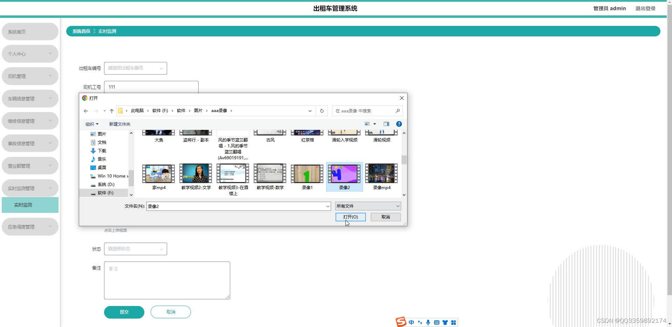
Task: Expand 营业额管理 sidebar menu
Action: pyautogui.click(x=30, y=166)
